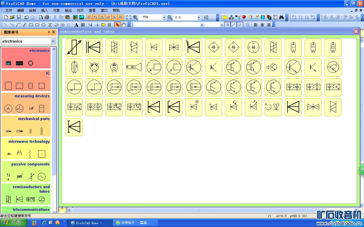The width and height of the screenshot is (364, 227).
Task: Click the horizontal scrollbar below the symbol grid
Action: coord(199,210)
